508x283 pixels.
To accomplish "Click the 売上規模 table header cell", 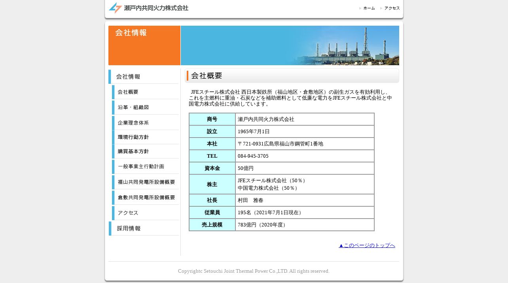I will click(x=212, y=225).
